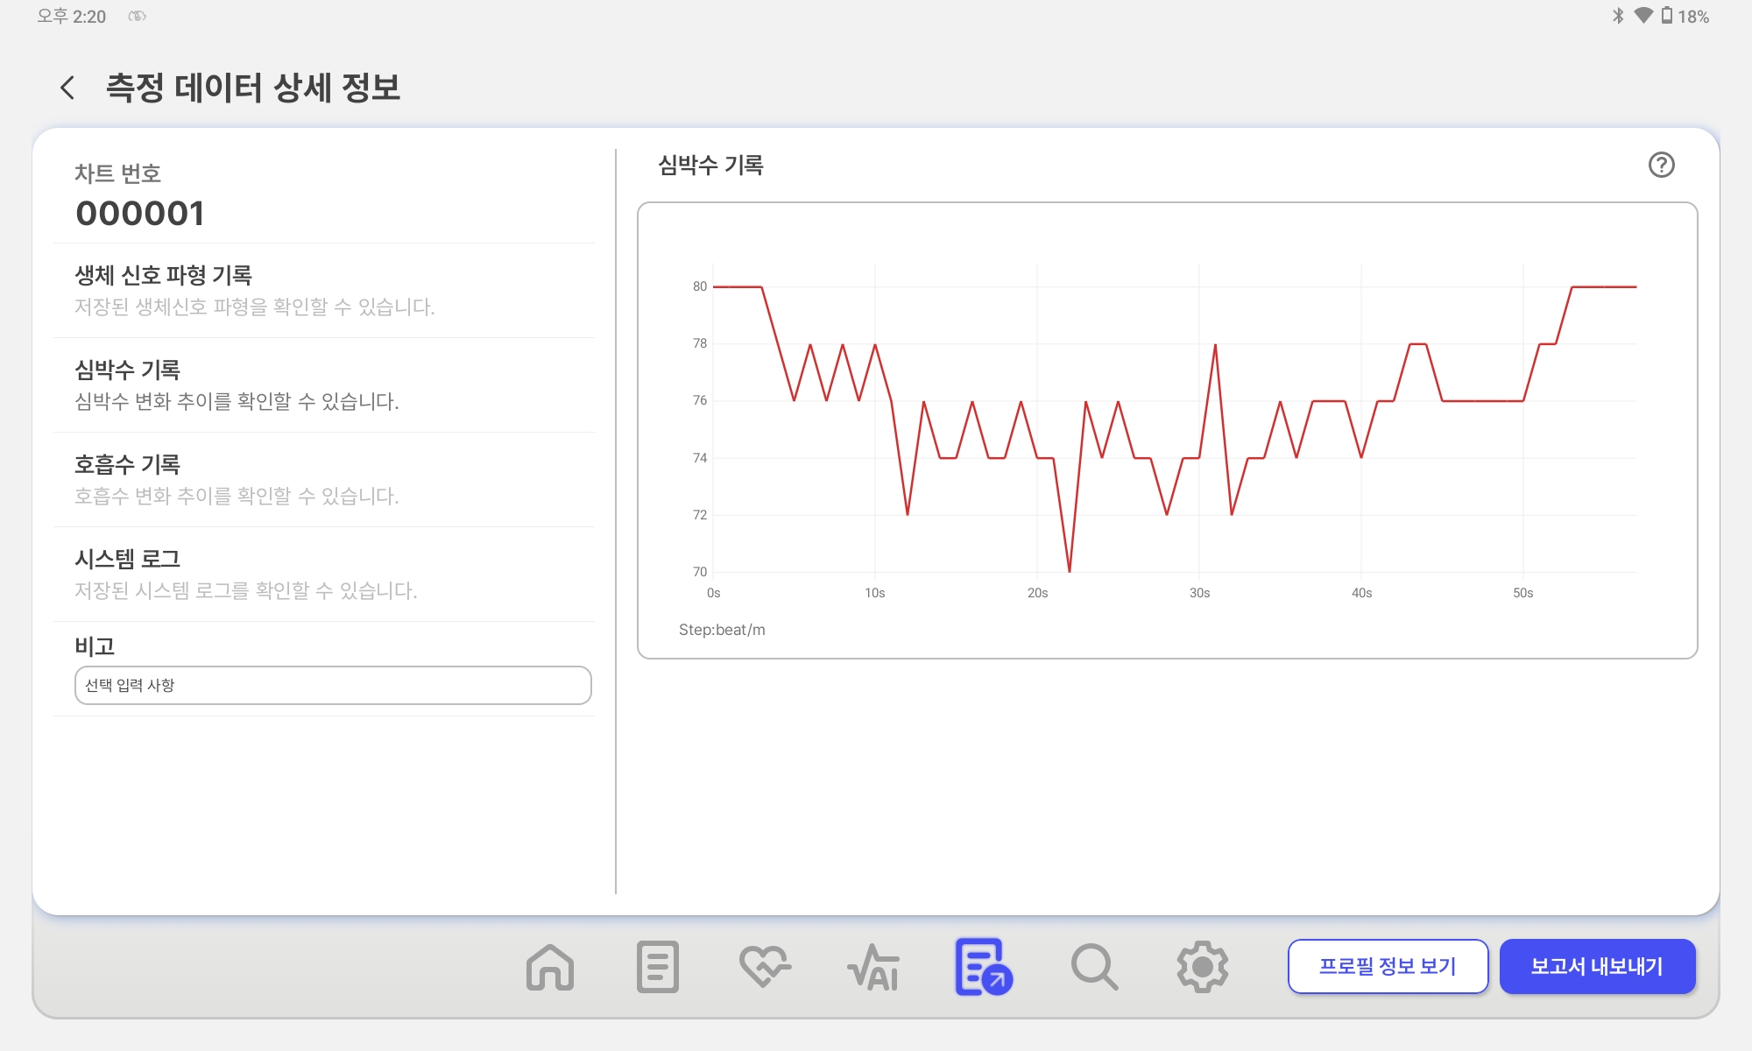This screenshot has height=1051, width=1752.
Task: Open the home icon in bottom navigation
Action: click(x=550, y=967)
